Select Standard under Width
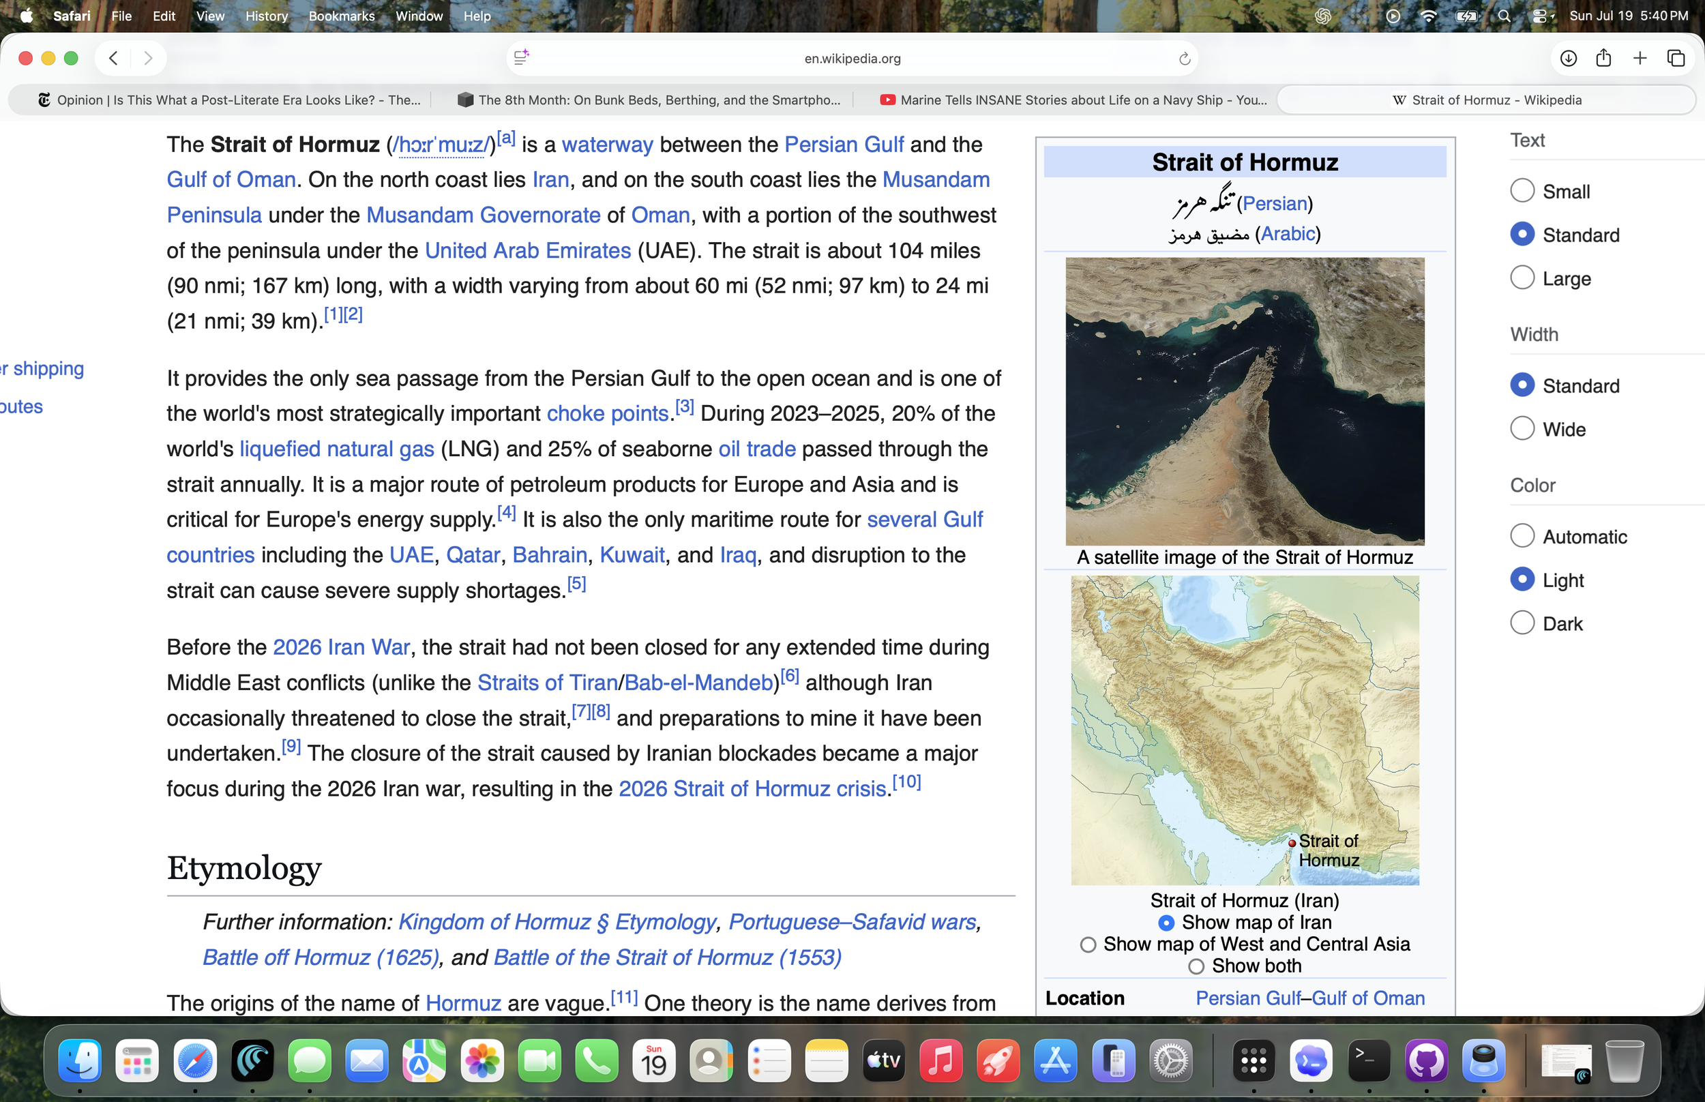The height and width of the screenshot is (1102, 1705). (x=1522, y=385)
